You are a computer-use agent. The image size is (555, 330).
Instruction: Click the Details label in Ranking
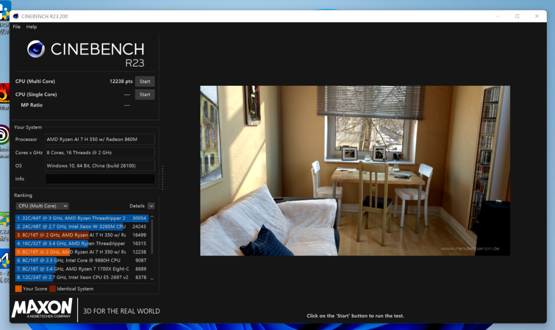tap(137, 206)
